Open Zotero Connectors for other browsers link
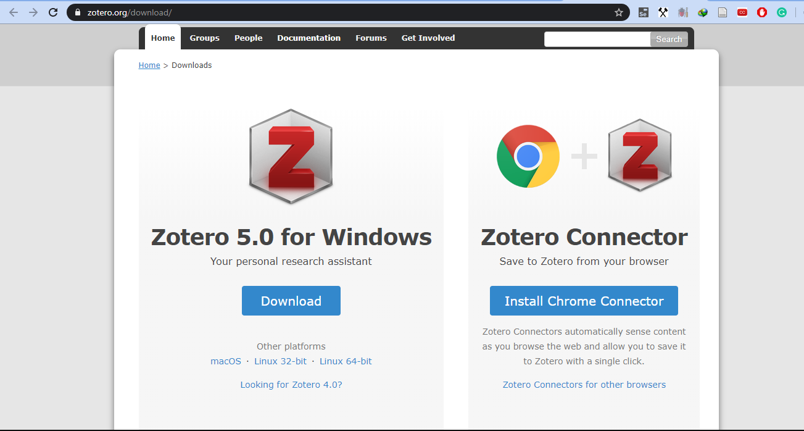Screen dimensions: 804x431 coord(584,385)
